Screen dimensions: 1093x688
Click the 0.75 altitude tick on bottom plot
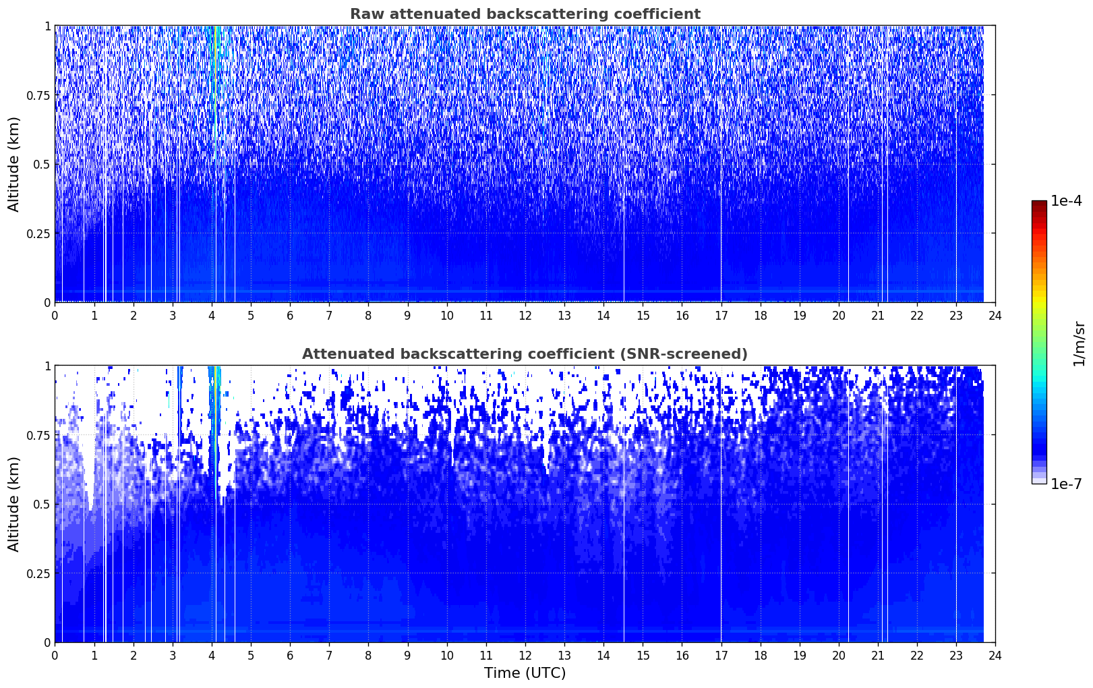tap(36, 435)
